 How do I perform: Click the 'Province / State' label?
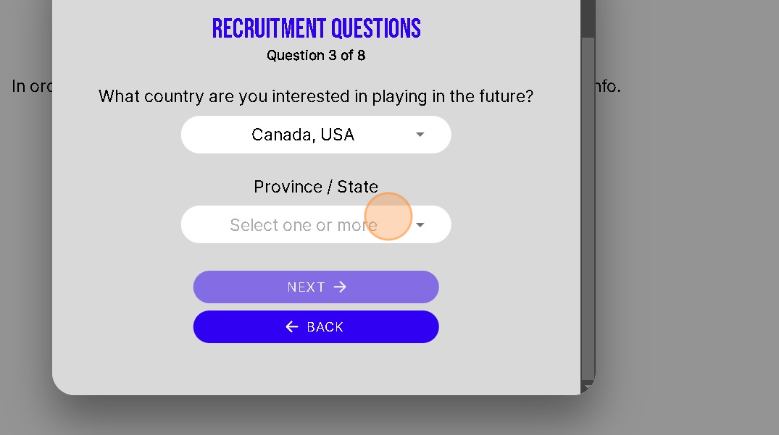coord(316,187)
